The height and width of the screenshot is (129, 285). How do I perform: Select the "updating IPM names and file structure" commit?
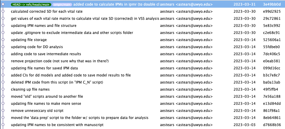tap(43, 26)
